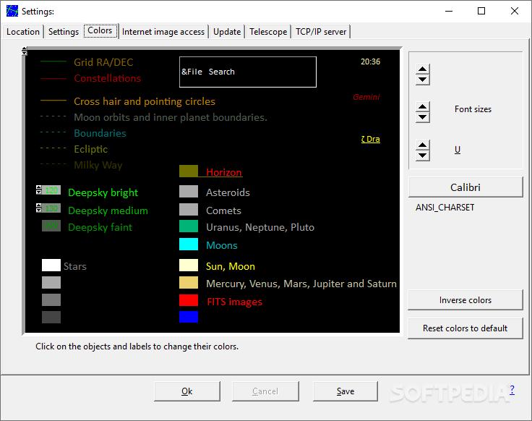
Task: Click the red FITS images swatch
Action: (x=189, y=300)
